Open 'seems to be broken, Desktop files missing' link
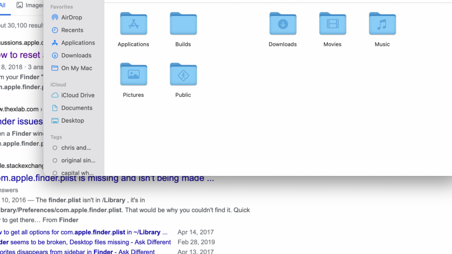Image resolution: width=452 pixels, height=254 pixels. (85, 242)
